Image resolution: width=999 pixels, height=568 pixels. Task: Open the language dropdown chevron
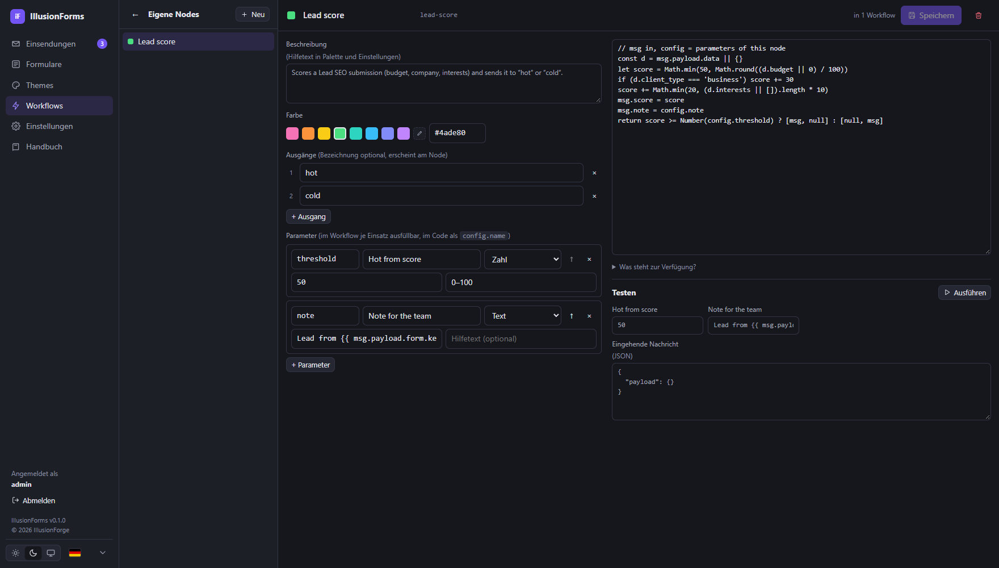point(103,553)
